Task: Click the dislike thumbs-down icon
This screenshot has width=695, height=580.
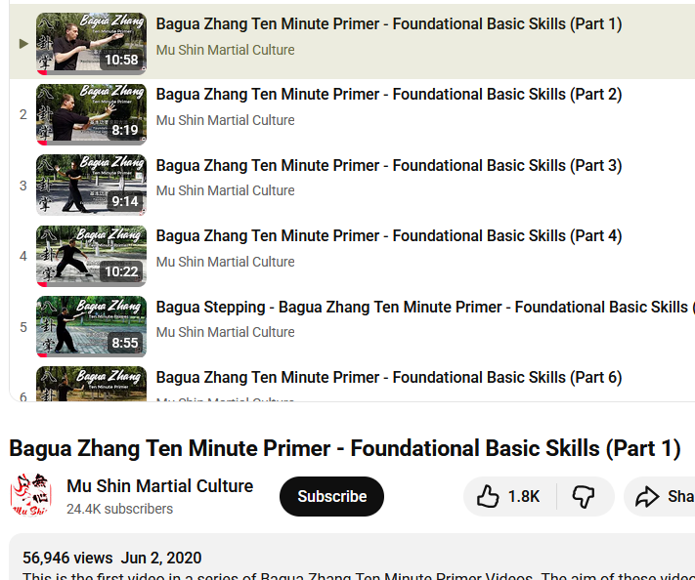Action: click(584, 497)
